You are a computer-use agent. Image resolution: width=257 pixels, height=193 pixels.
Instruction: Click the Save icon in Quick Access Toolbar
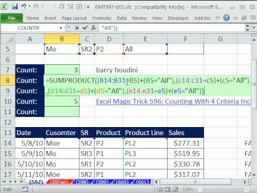(x=15, y=7)
